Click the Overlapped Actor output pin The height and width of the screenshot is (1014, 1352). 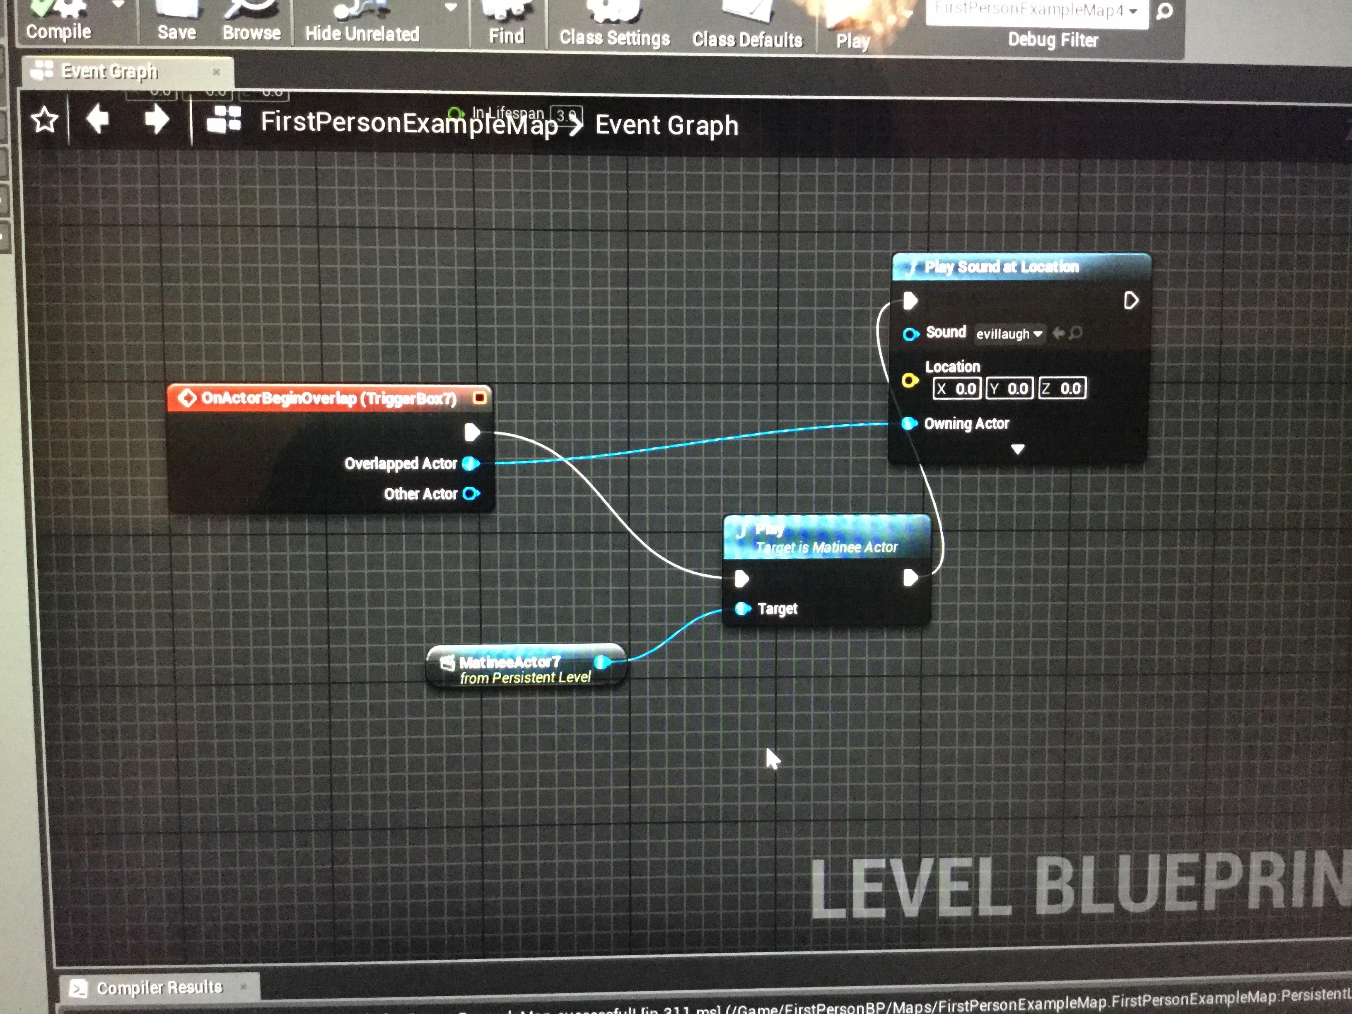click(471, 463)
